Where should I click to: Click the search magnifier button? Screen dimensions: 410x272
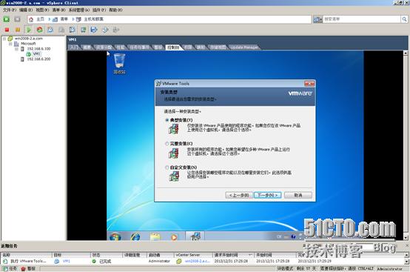click(x=404, y=19)
